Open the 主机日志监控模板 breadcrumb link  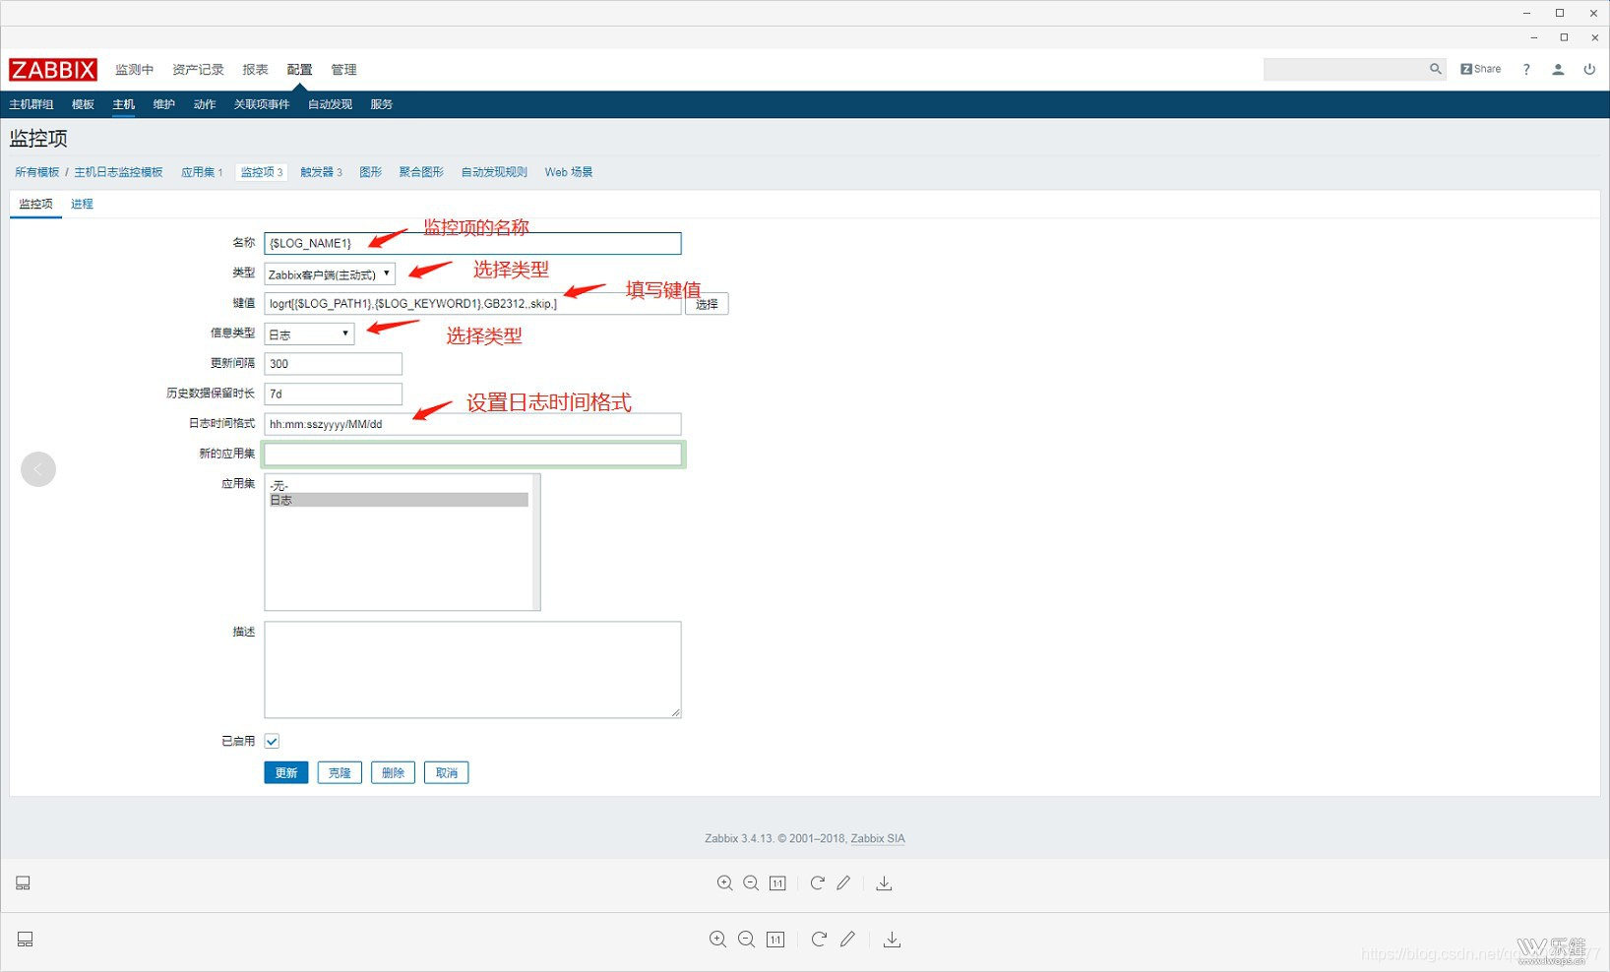[119, 172]
